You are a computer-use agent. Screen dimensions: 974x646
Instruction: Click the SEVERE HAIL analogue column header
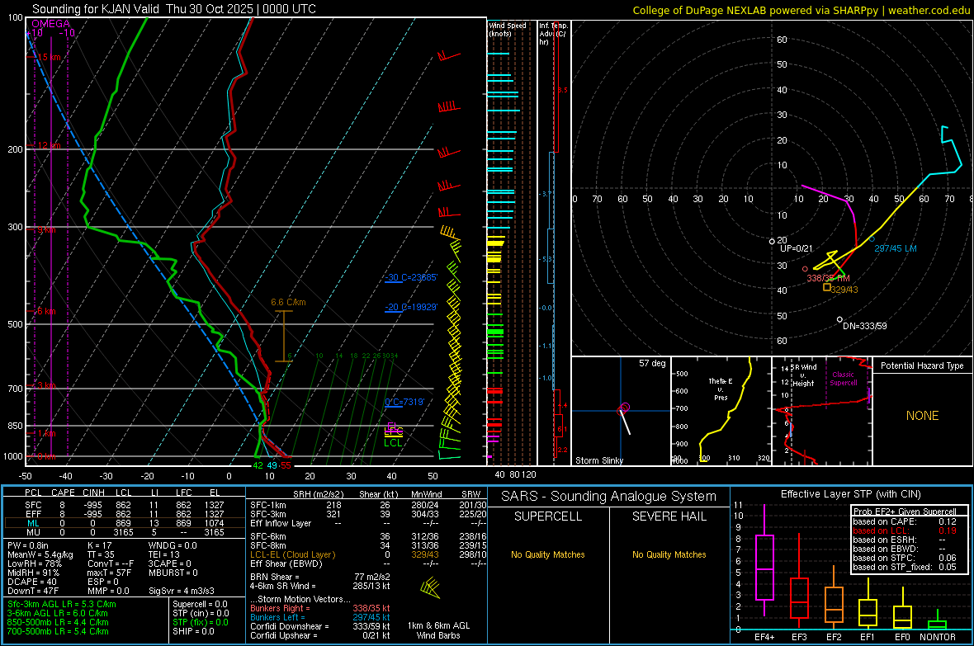(x=669, y=516)
